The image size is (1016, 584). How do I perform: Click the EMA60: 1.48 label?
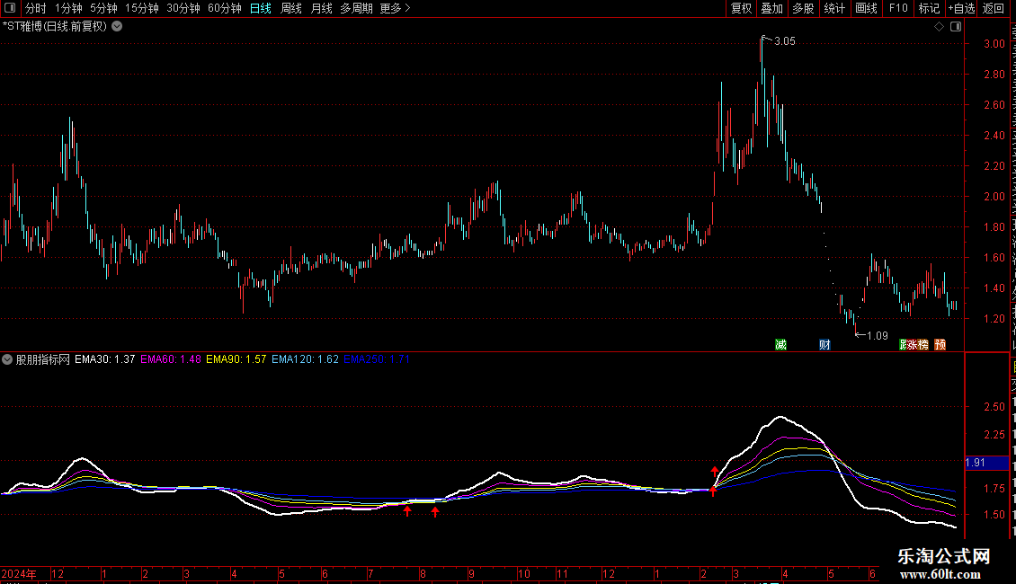171,359
